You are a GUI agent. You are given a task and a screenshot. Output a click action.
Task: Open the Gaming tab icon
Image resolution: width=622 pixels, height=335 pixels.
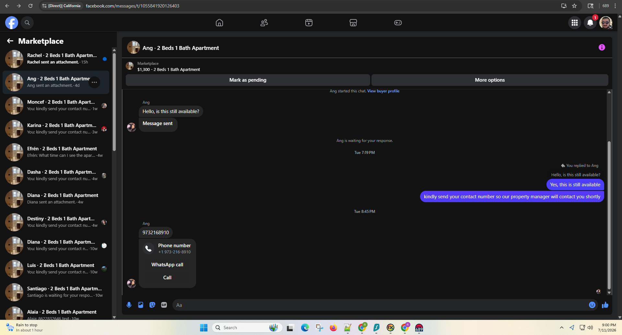(398, 23)
